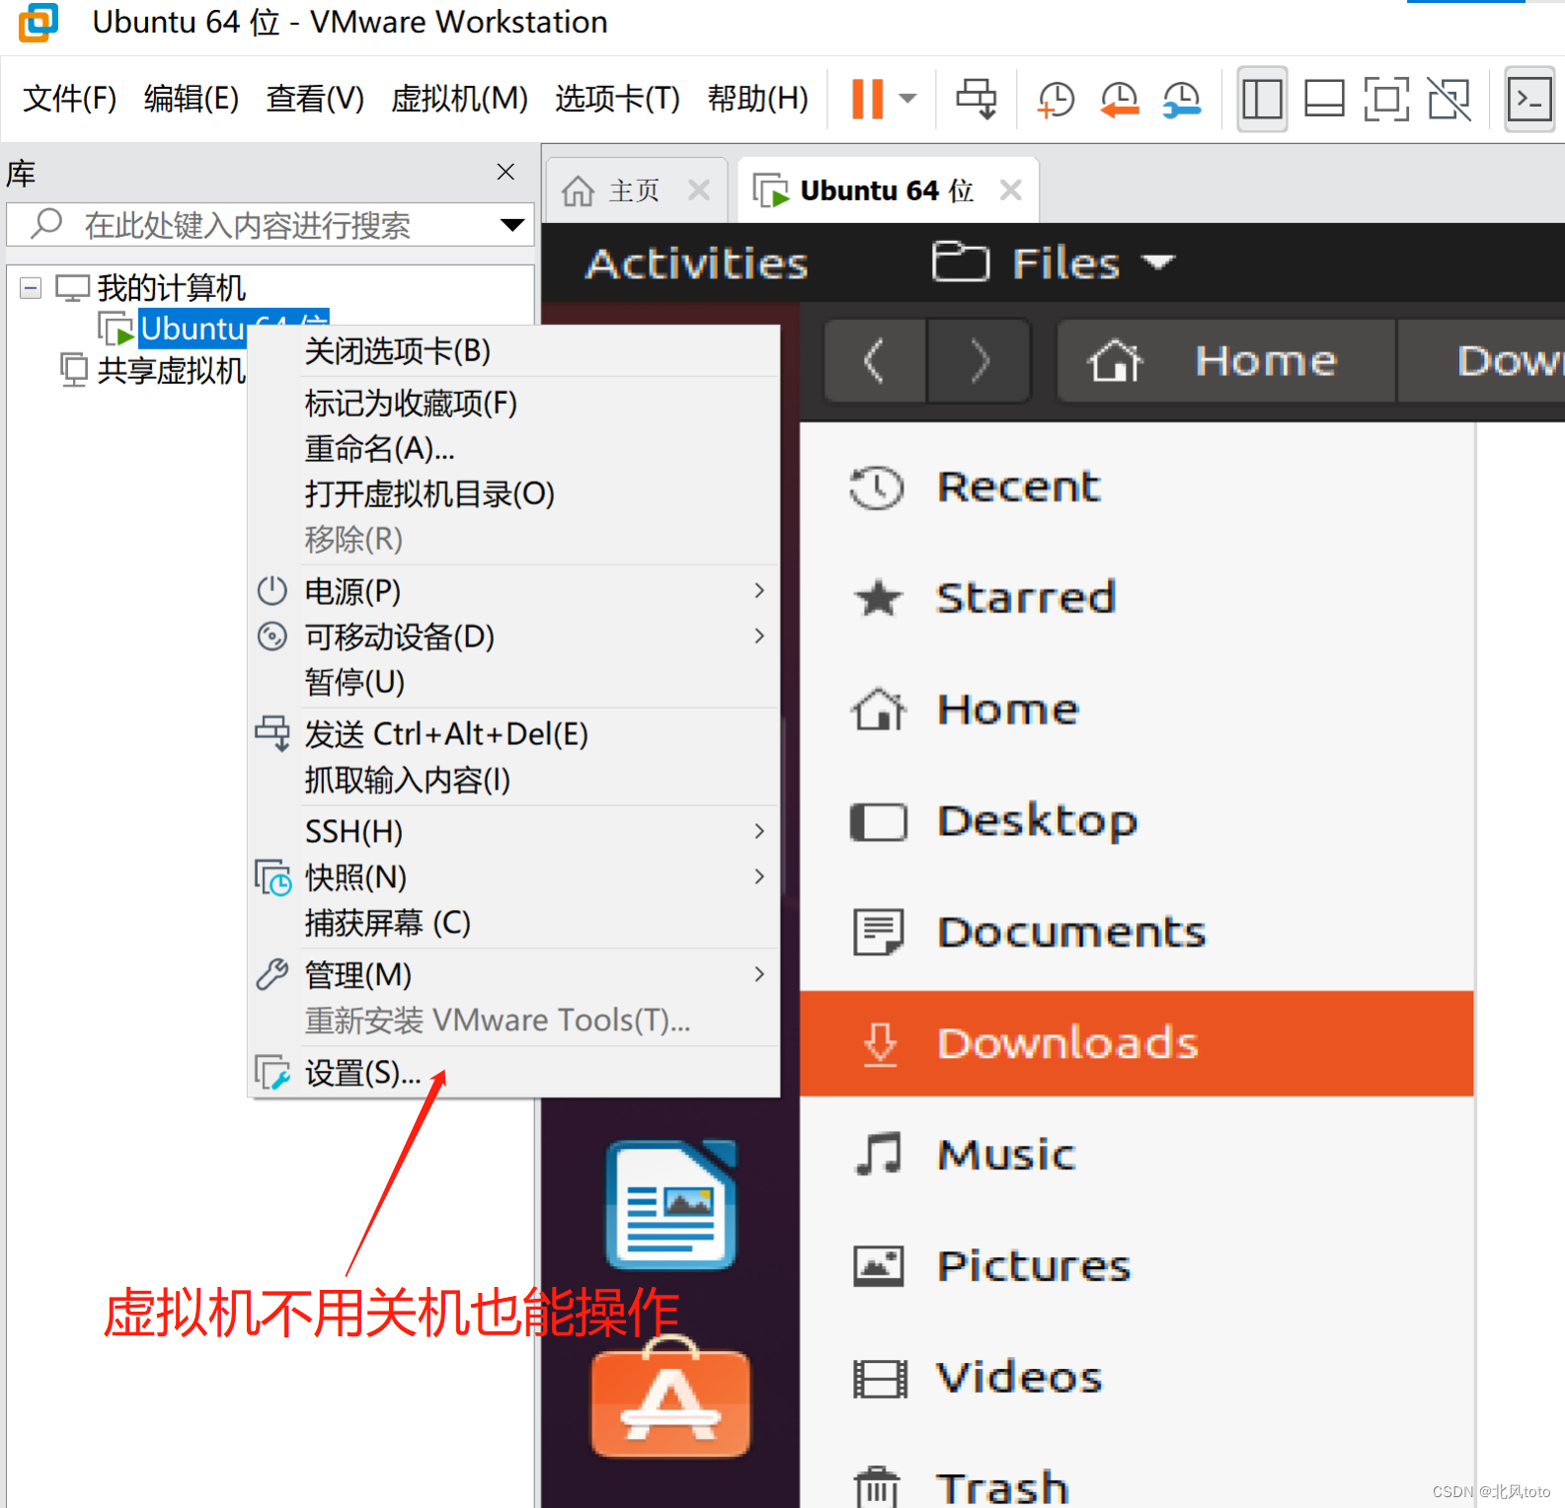The image size is (1565, 1508).
Task: Choose 抓取输入内容(I) in context menu
Action: click(x=513, y=780)
